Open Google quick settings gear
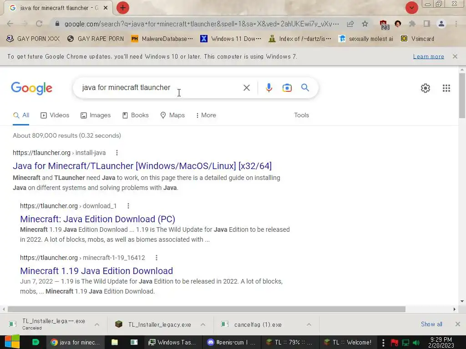 pyautogui.click(x=425, y=88)
